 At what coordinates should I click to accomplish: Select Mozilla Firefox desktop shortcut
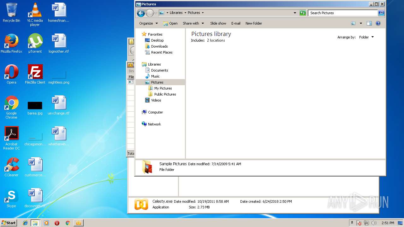tap(11, 44)
